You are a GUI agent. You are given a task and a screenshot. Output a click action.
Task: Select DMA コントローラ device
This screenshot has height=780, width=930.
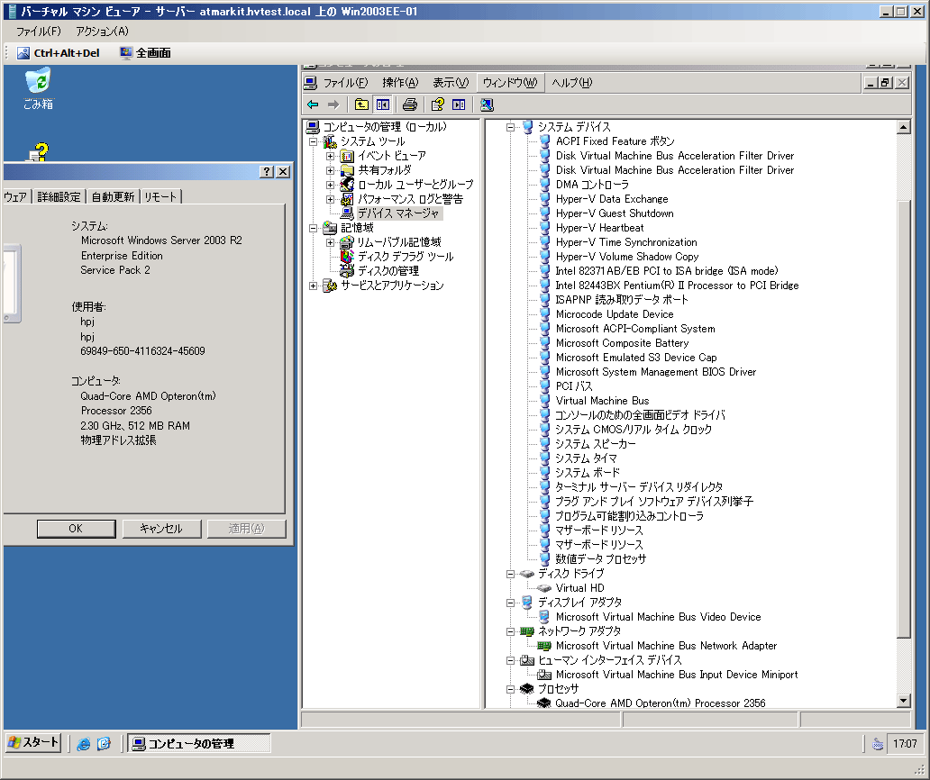click(x=592, y=185)
